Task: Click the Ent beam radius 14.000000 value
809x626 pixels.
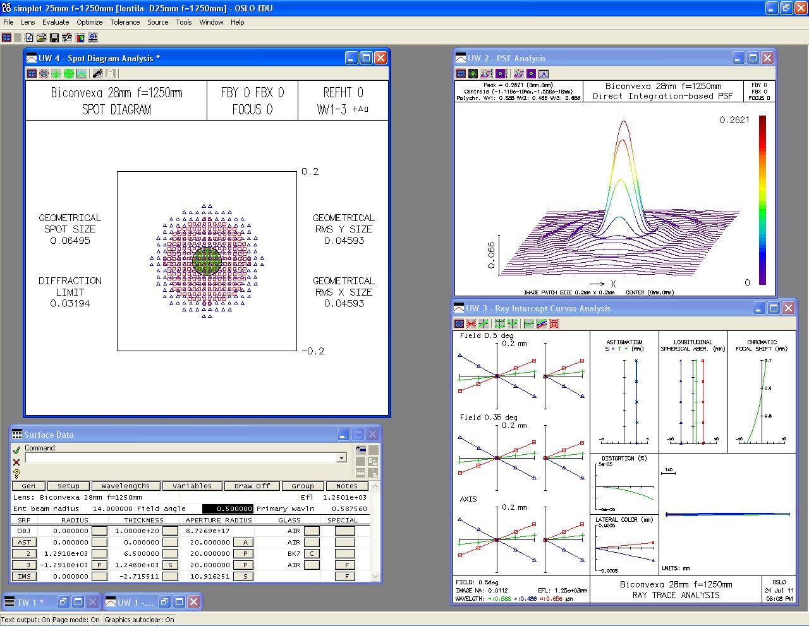Action: (x=113, y=509)
